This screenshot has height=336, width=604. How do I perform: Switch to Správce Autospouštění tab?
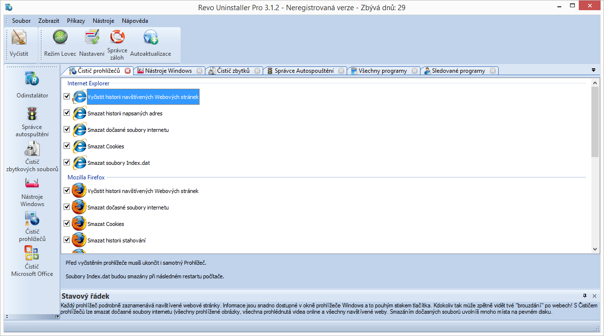point(304,71)
